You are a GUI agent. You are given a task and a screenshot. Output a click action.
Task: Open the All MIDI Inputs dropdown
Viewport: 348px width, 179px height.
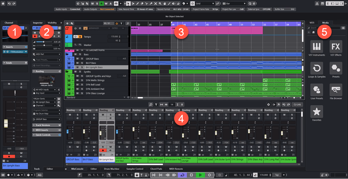(x=44, y=89)
